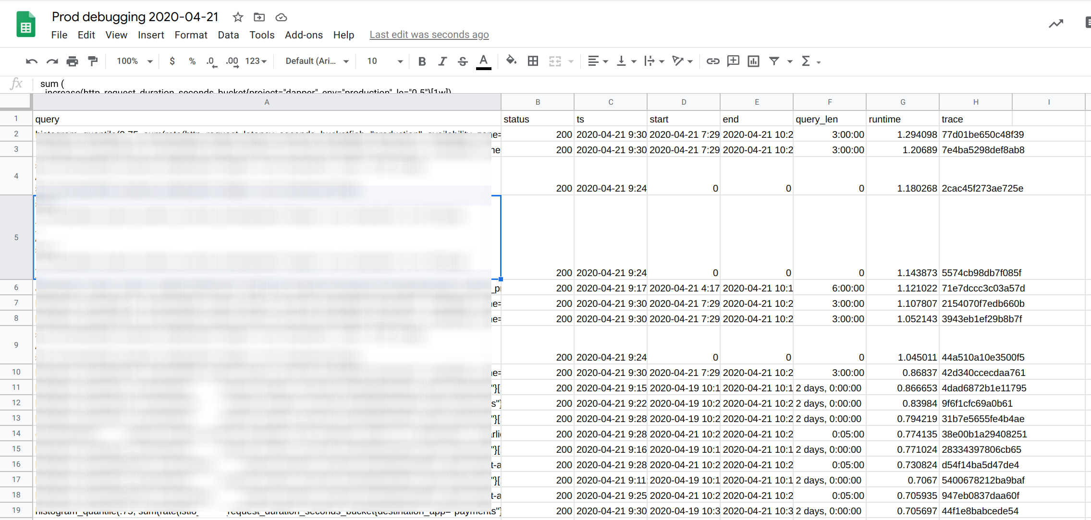Open the zoom 100% dropdown
1091x520 pixels.
tap(135, 61)
